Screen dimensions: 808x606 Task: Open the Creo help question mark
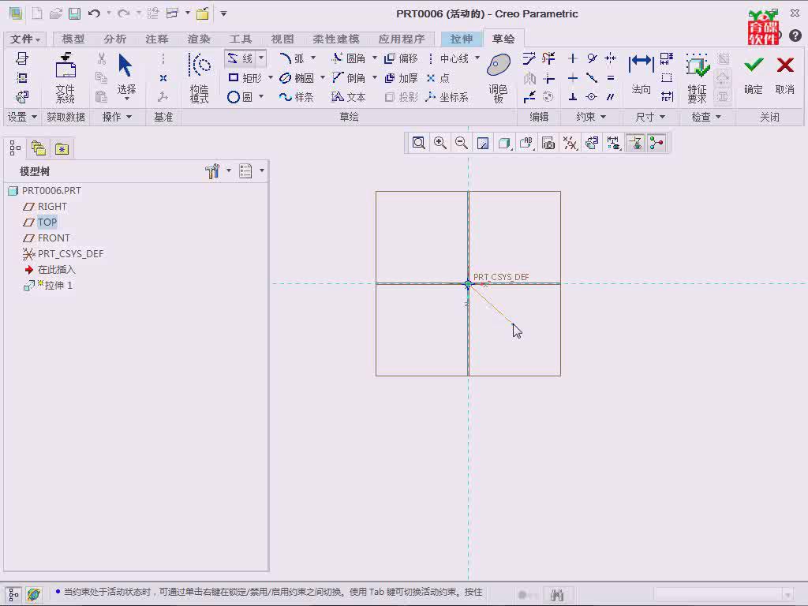coord(795,36)
